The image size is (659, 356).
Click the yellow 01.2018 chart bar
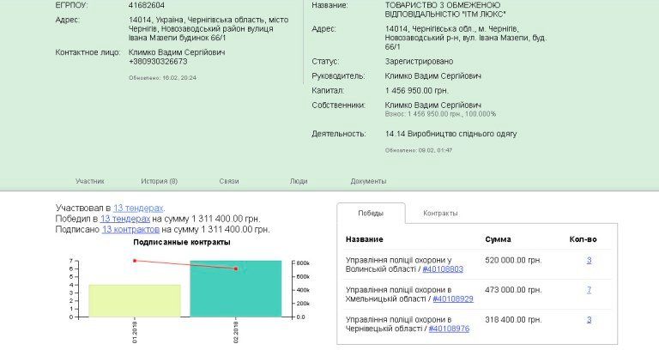(135, 300)
